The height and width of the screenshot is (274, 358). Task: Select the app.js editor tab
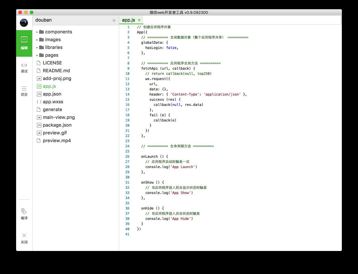click(x=131, y=20)
